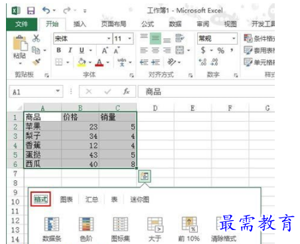Click the Merge and Center icon

pyautogui.click(x=180, y=51)
